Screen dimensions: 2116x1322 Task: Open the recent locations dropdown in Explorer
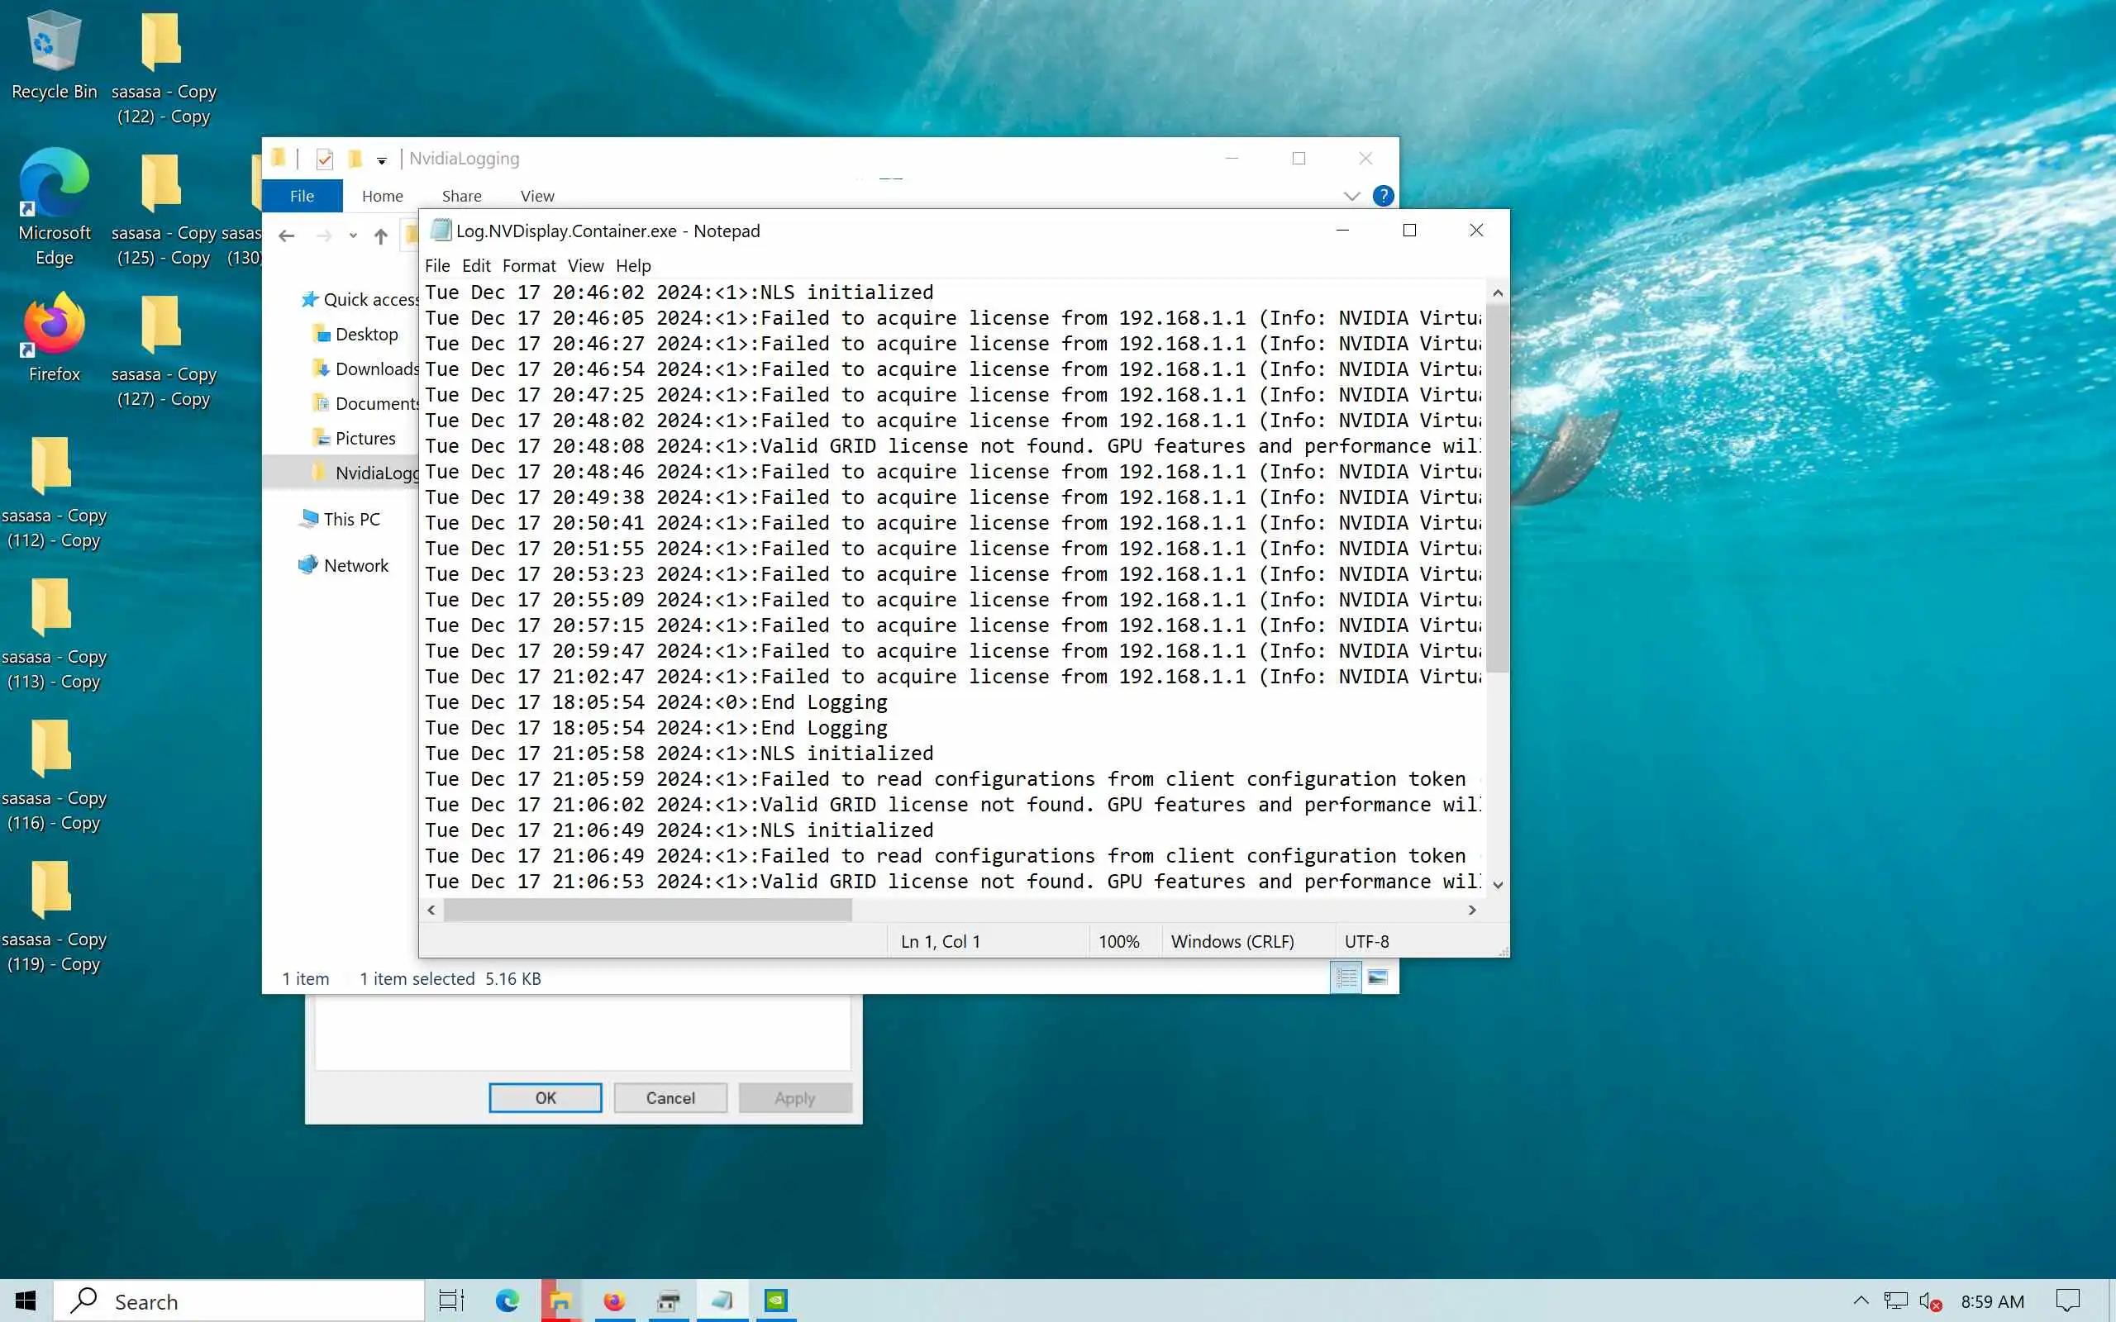352,235
